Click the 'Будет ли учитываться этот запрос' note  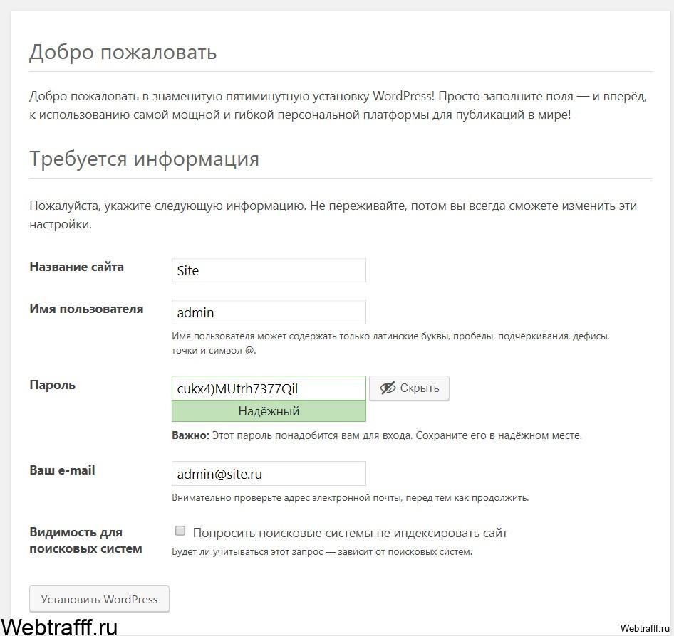coord(322,552)
